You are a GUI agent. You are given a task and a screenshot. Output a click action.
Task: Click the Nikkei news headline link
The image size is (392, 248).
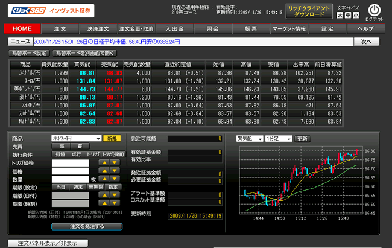[x=107, y=42]
